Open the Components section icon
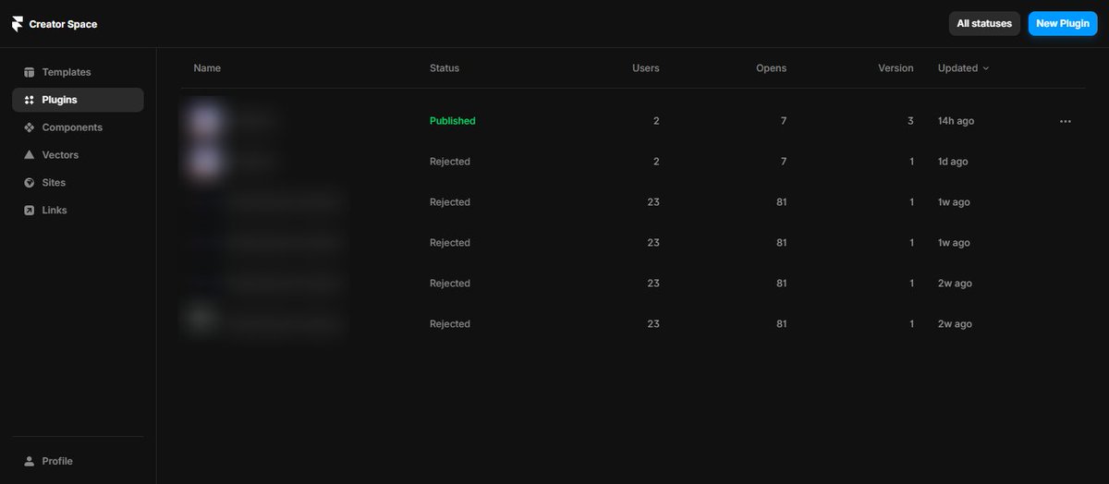 coord(29,127)
